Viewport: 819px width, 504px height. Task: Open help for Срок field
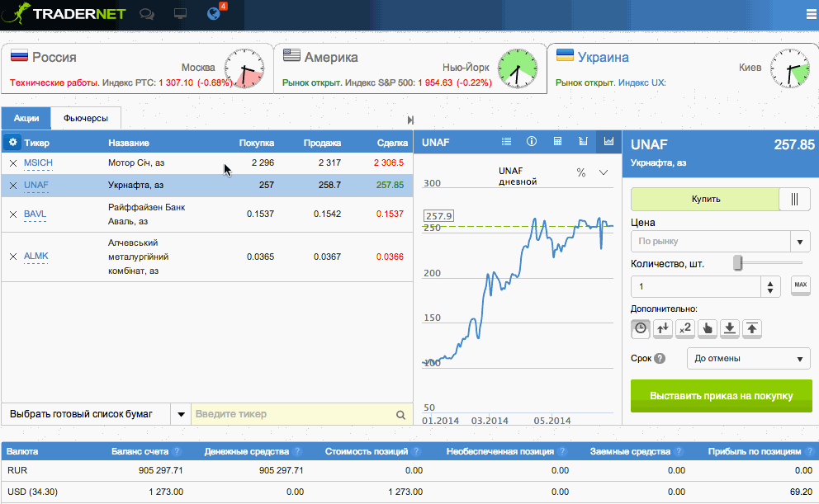(660, 359)
